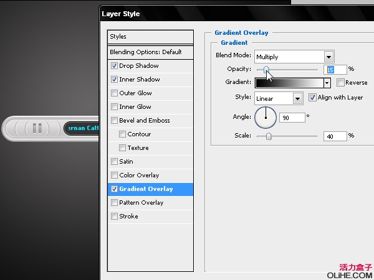Click the Scale slider handle
The image size is (374, 280).
coord(269,136)
